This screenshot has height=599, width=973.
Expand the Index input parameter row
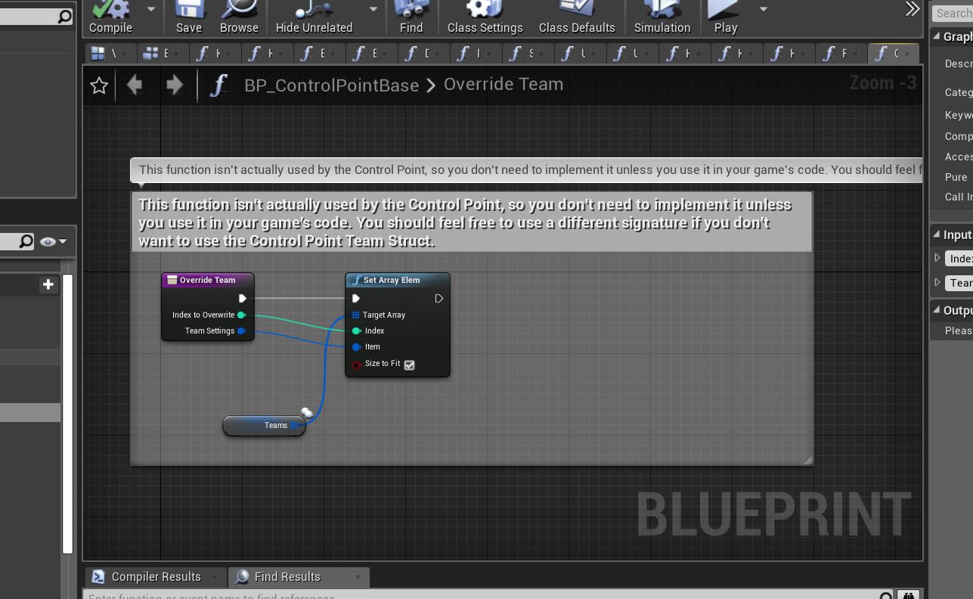point(937,258)
